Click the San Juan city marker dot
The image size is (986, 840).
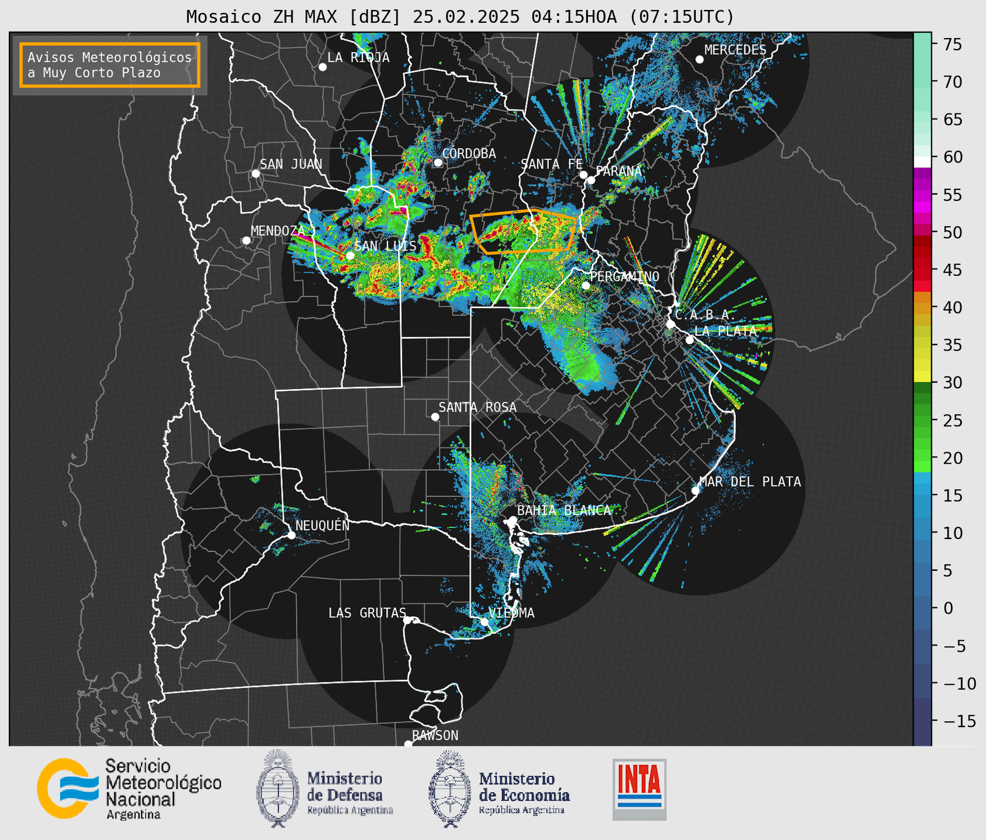(x=255, y=173)
